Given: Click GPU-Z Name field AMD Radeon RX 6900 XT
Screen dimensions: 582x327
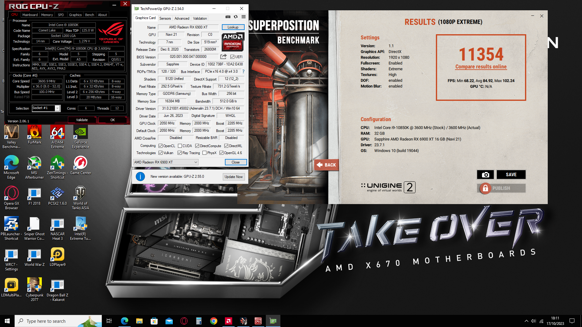Looking at the screenshot, I should point(188,27).
